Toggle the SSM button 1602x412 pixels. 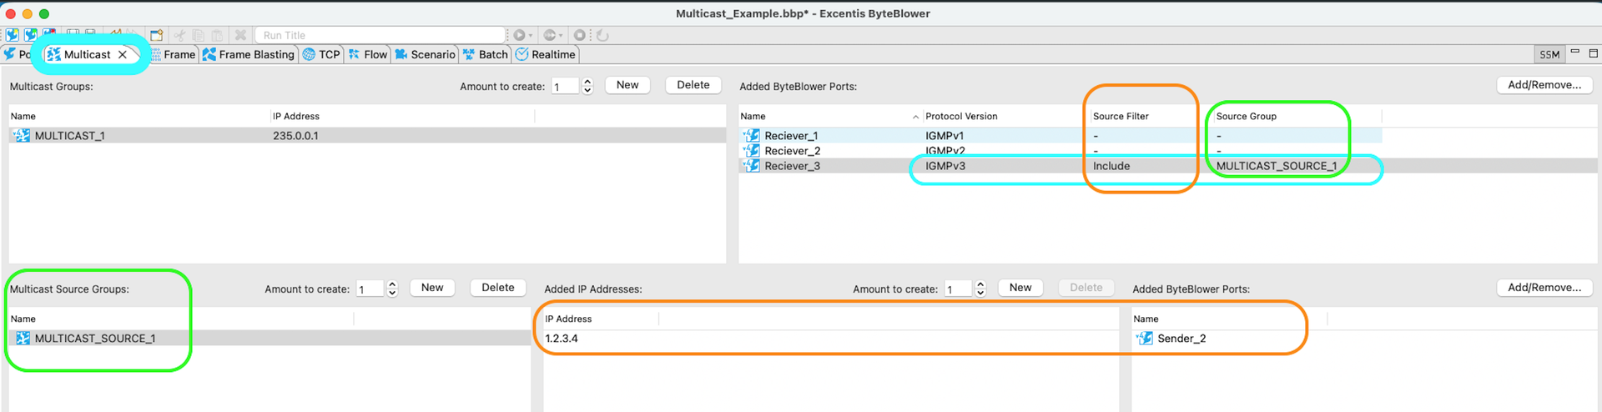coord(1549,54)
